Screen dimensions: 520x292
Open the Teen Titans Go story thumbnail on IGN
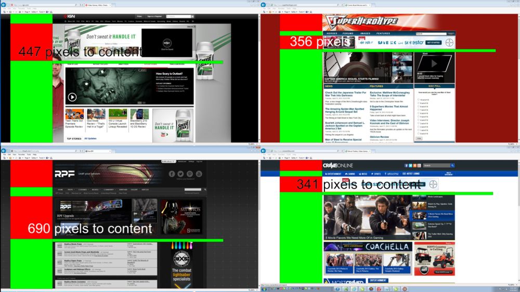coord(74,114)
